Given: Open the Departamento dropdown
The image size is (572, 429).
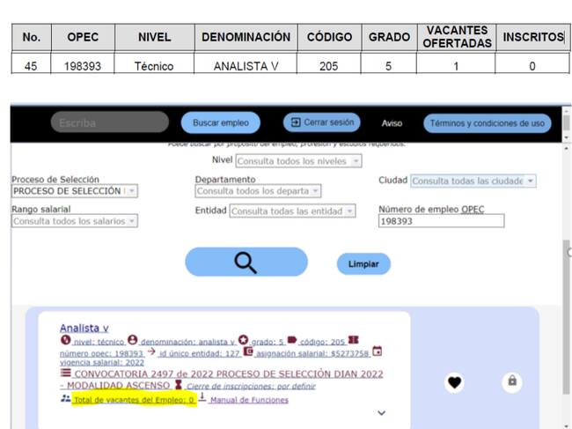Looking at the screenshot, I should (x=258, y=190).
